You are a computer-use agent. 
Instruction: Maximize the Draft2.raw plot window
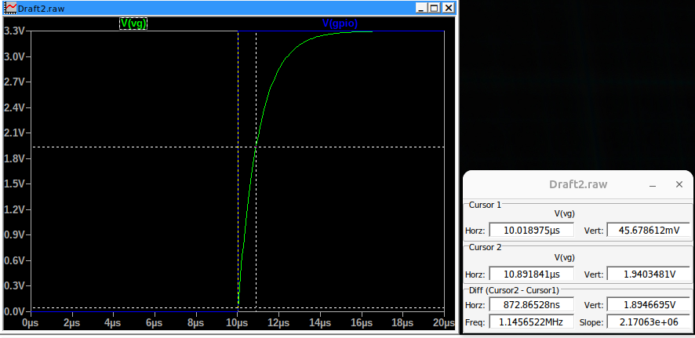(x=434, y=7)
